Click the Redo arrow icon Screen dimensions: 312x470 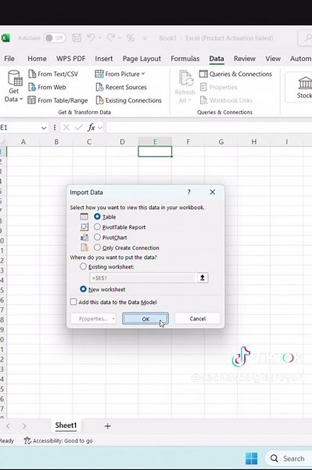[x=111, y=38]
